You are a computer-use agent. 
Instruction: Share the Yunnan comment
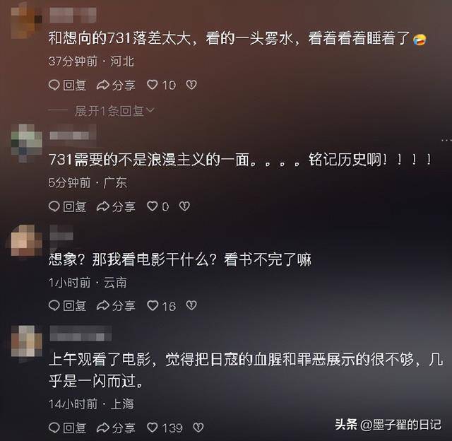click(x=116, y=306)
